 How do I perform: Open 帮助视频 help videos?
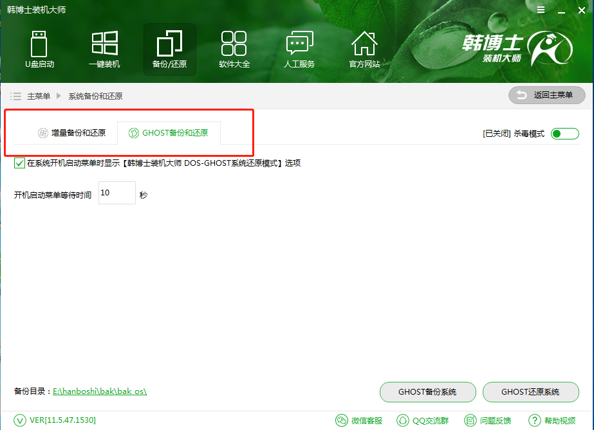552,420
